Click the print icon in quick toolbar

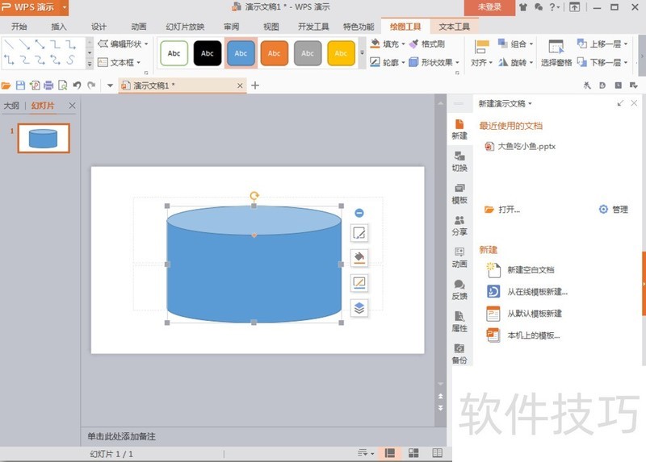[x=48, y=85]
